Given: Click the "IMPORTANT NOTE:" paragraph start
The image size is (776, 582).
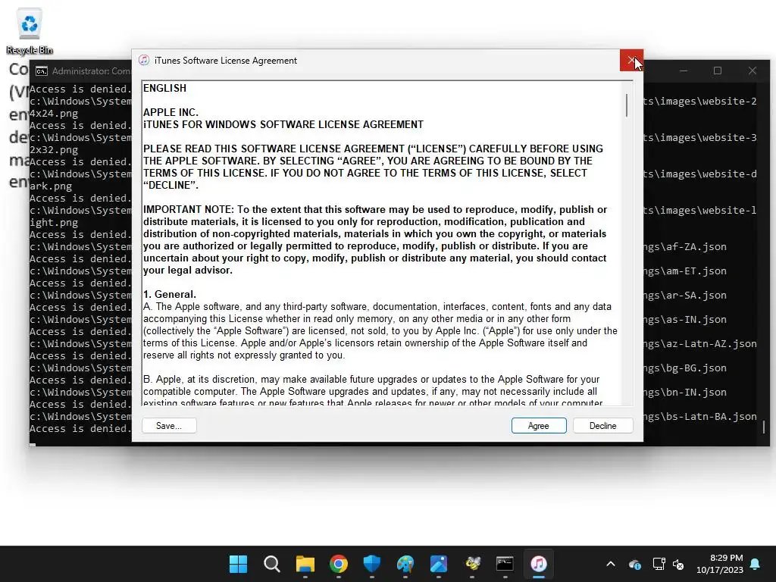Looking at the screenshot, I should [x=189, y=209].
